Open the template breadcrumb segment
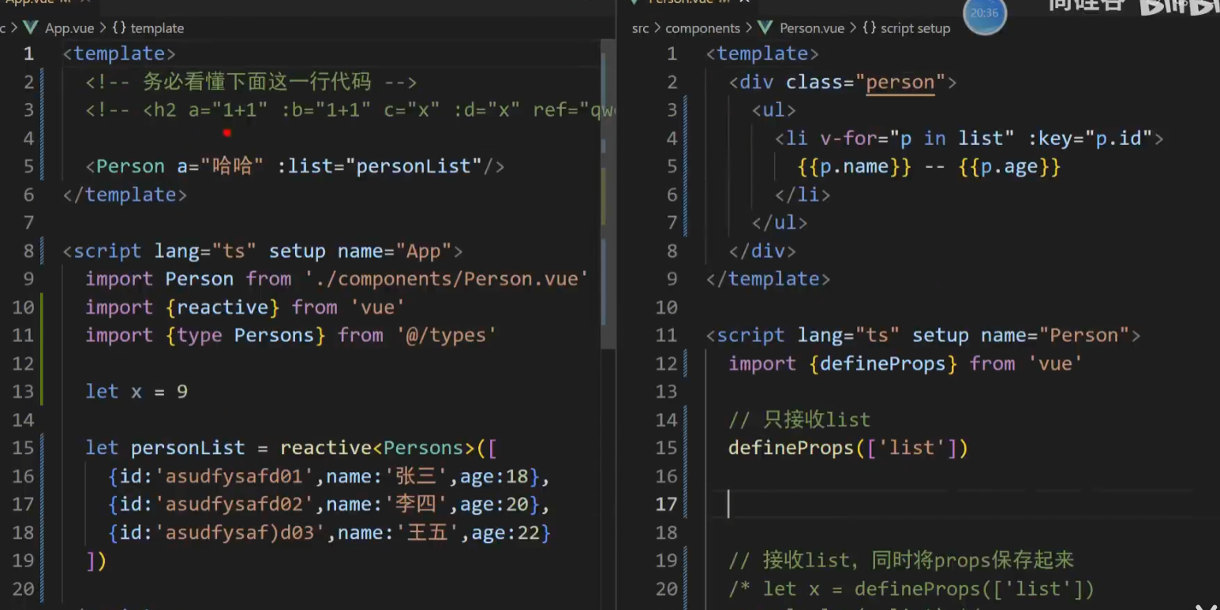 [x=157, y=28]
